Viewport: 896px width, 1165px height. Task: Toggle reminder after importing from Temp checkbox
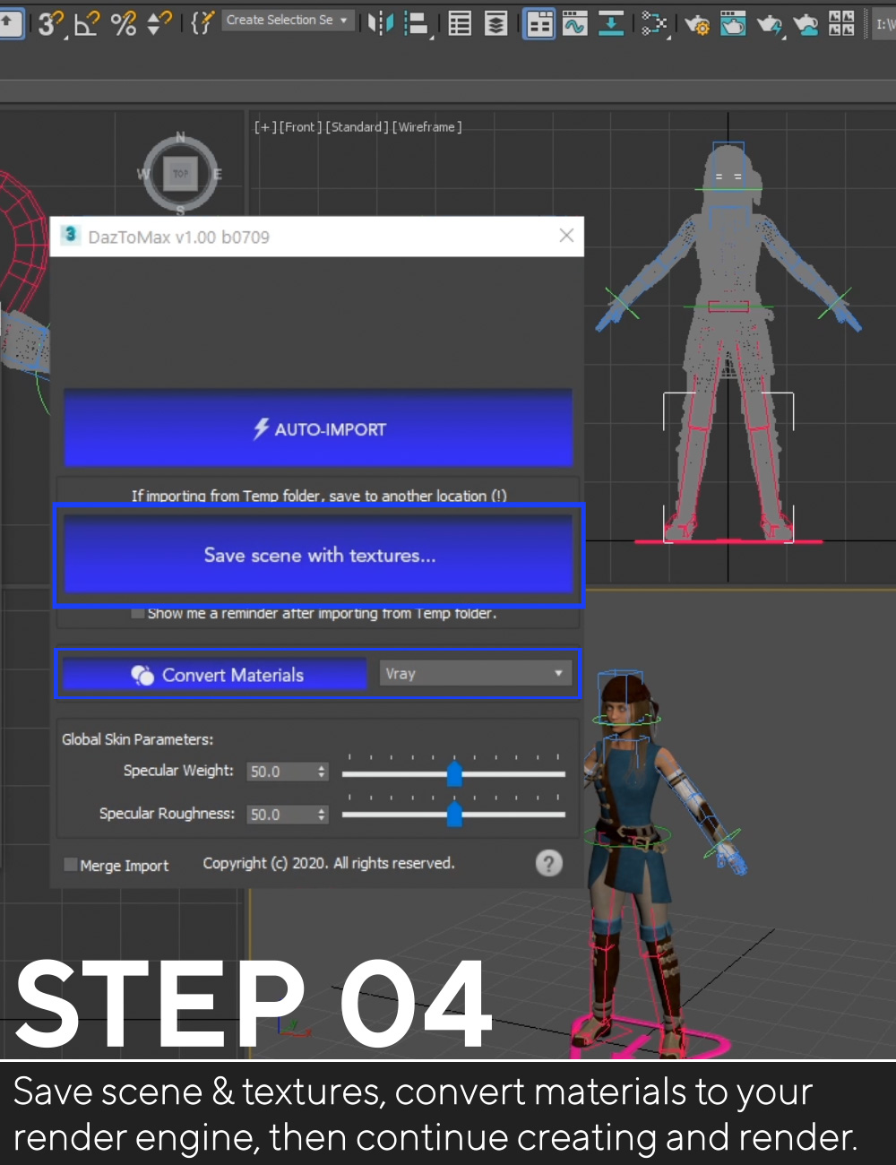click(x=137, y=613)
